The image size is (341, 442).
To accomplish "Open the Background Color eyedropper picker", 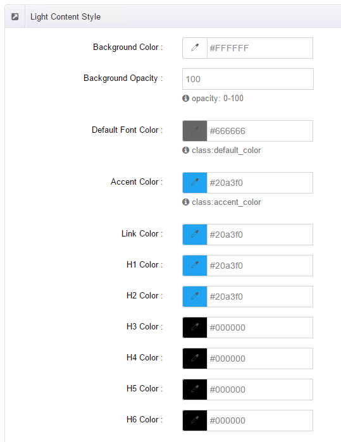I will point(195,48).
